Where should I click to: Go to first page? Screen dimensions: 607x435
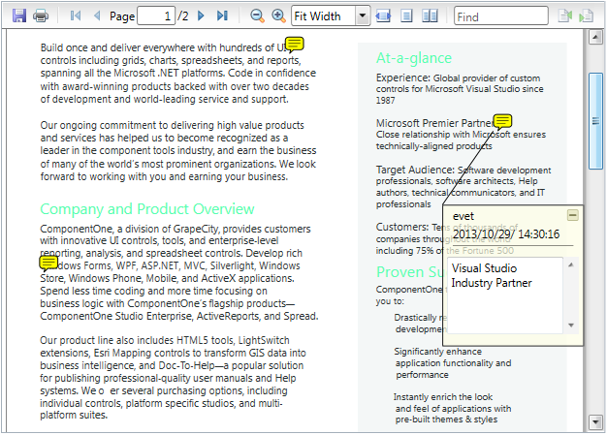[76, 16]
